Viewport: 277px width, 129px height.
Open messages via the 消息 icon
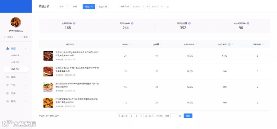9,37
